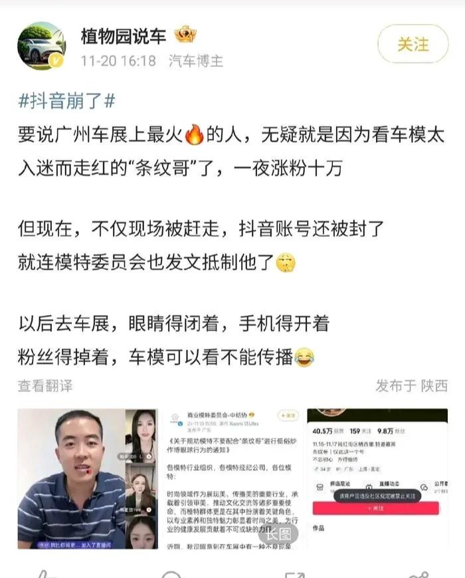
Task: Tap the 汽车博主 category label
Action: (196, 61)
